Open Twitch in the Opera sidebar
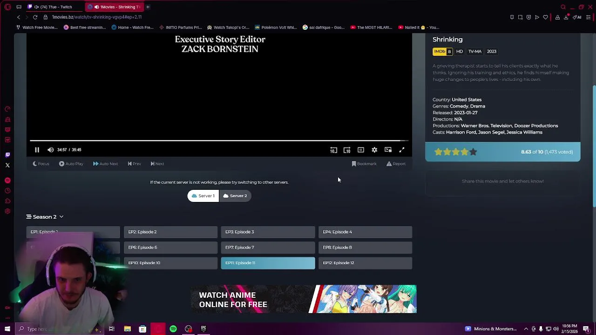 coord(7,155)
